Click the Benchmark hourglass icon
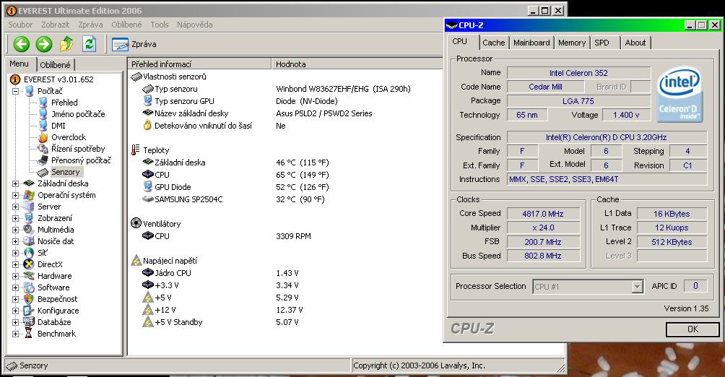The width and height of the screenshot is (725, 377). pyautogui.click(x=29, y=334)
